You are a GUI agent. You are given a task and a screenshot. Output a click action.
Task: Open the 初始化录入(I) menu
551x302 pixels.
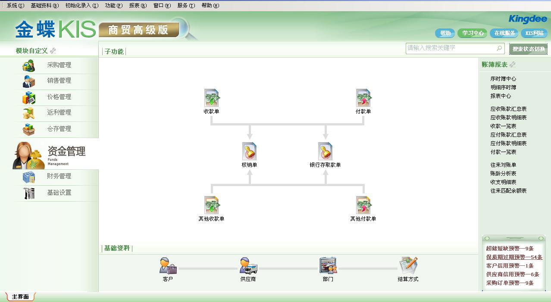[82, 6]
